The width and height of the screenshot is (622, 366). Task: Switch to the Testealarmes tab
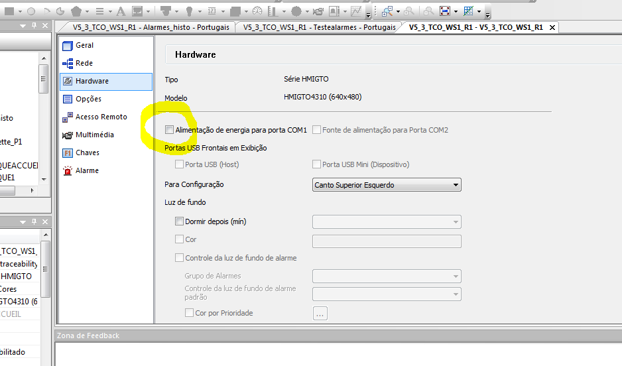(x=318, y=27)
